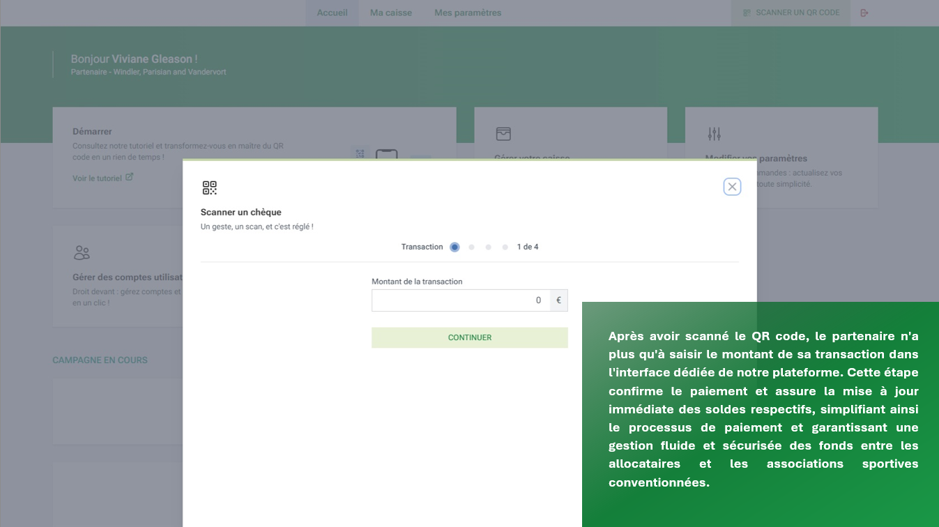The height and width of the screenshot is (527, 939).
Task: Select the second step dot in the progress indicator
Action: tap(471, 247)
